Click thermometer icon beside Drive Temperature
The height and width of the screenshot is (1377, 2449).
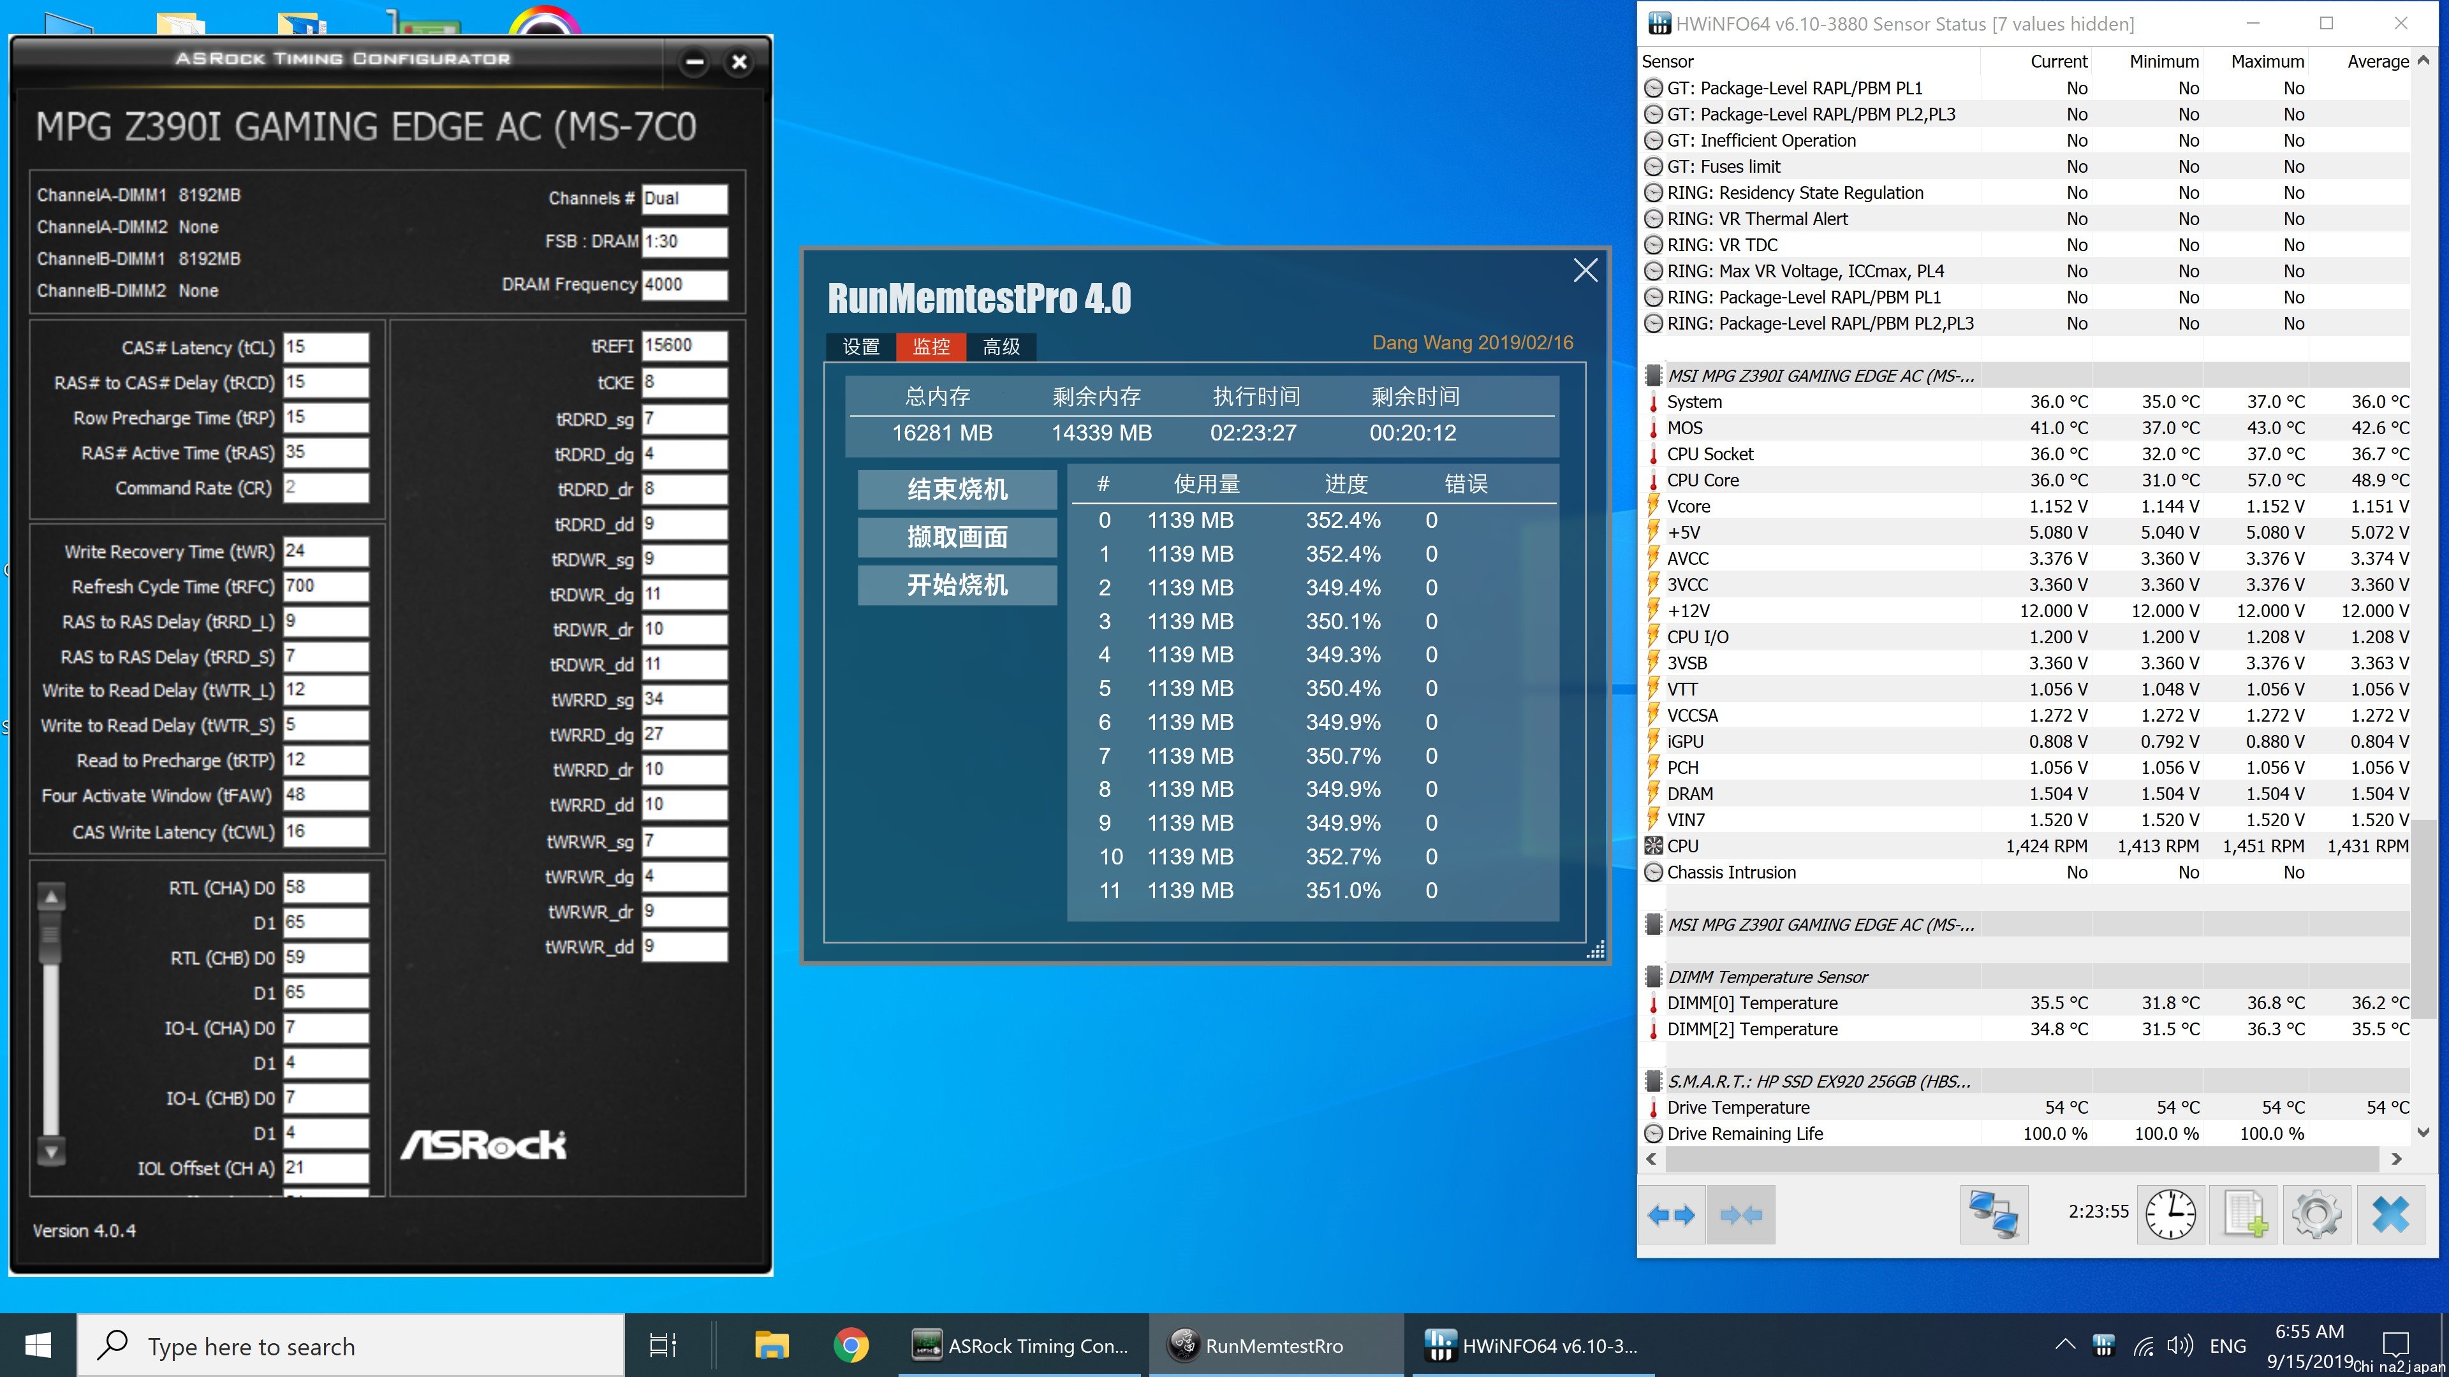click(x=1654, y=1107)
